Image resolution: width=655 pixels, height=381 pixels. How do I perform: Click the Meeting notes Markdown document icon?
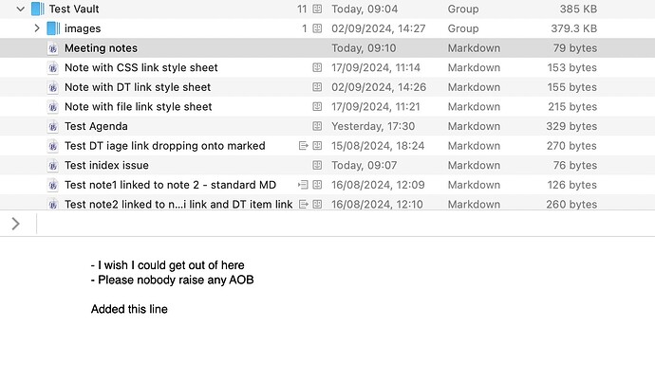tap(53, 48)
